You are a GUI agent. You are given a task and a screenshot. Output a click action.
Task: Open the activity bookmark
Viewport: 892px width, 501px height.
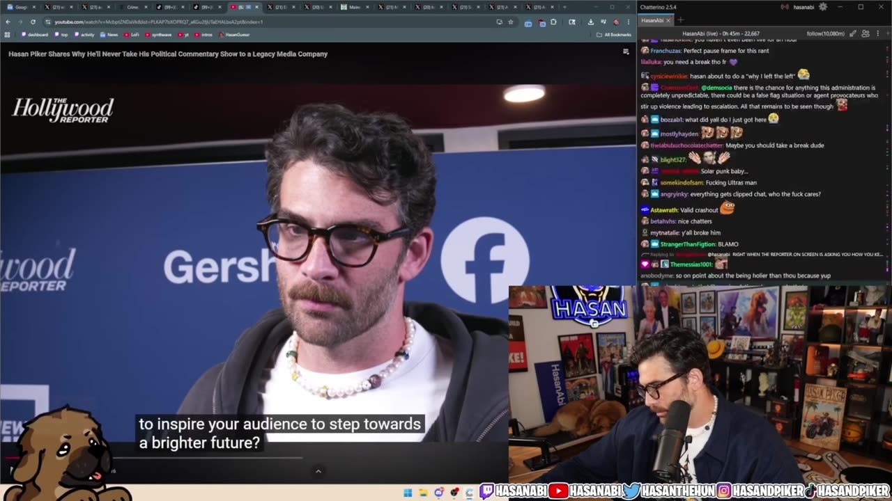(84, 34)
